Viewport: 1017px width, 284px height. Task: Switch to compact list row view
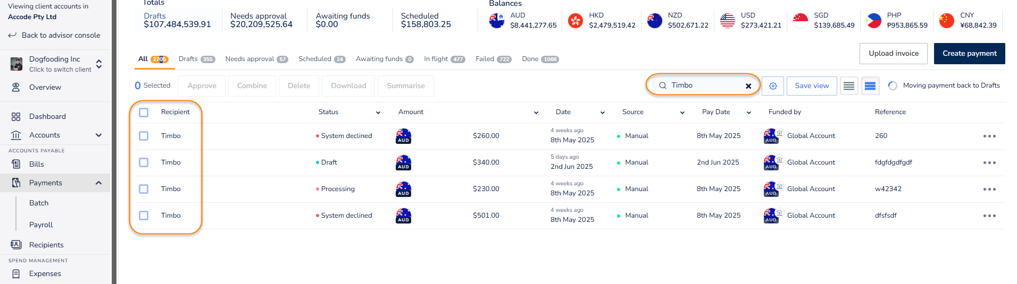pos(849,86)
